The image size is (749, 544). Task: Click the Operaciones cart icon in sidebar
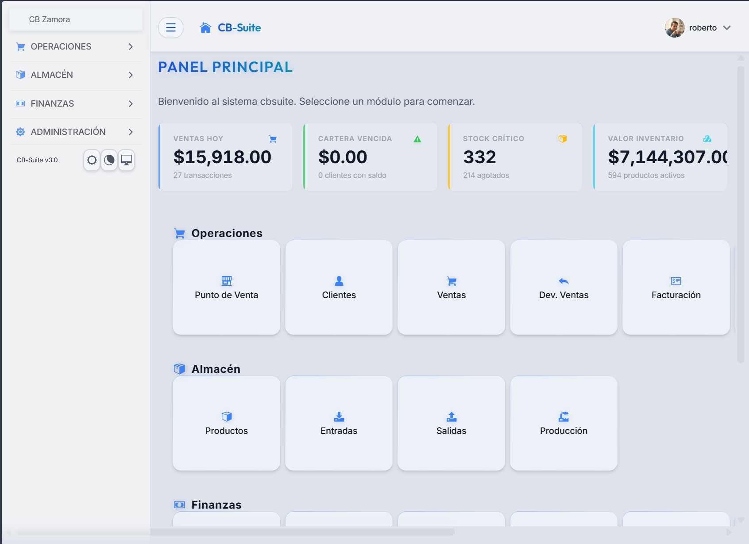(20, 46)
